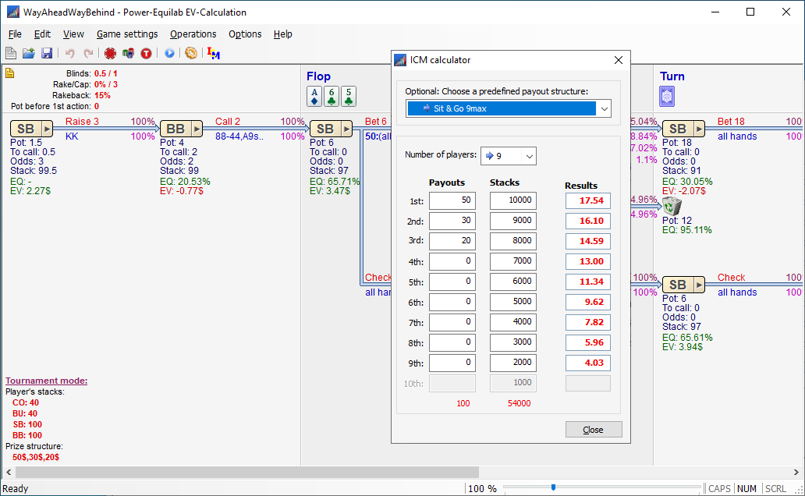Open the Edit menu

click(42, 34)
